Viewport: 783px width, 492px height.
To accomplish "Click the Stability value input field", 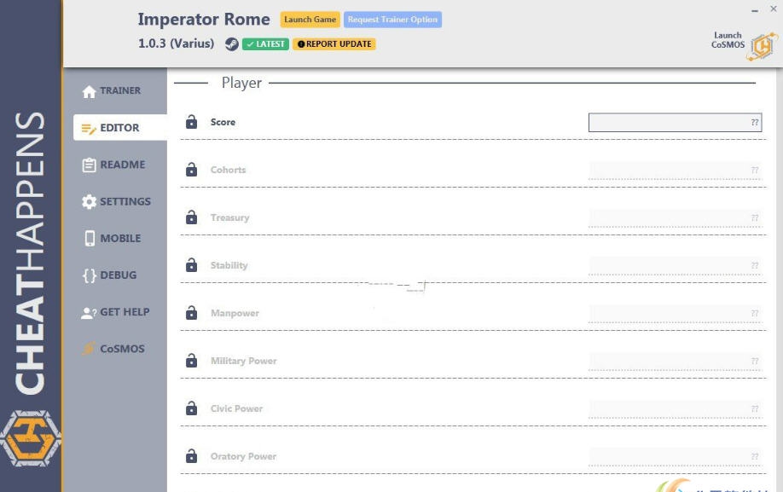I will click(x=676, y=265).
